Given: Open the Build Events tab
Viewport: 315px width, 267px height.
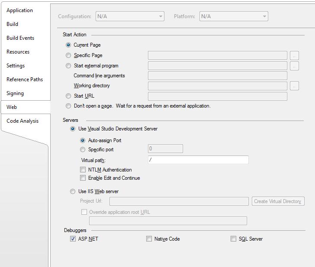Looking at the screenshot, I should pyautogui.click(x=20, y=38).
